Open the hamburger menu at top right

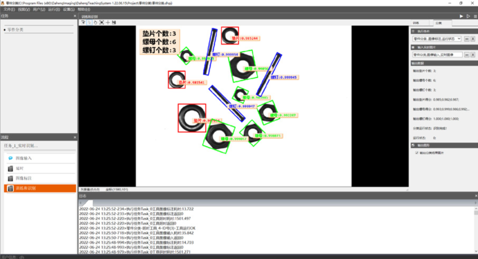tap(474, 16)
